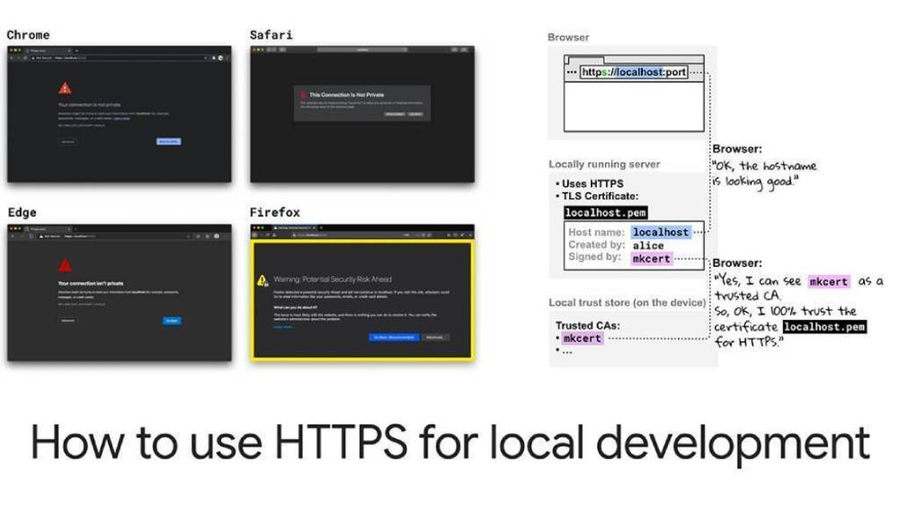The height and width of the screenshot is (505, 899).
Task: Click 'Warning: Potential Security Risk Ahead' heading
Action: click(333, 279)
